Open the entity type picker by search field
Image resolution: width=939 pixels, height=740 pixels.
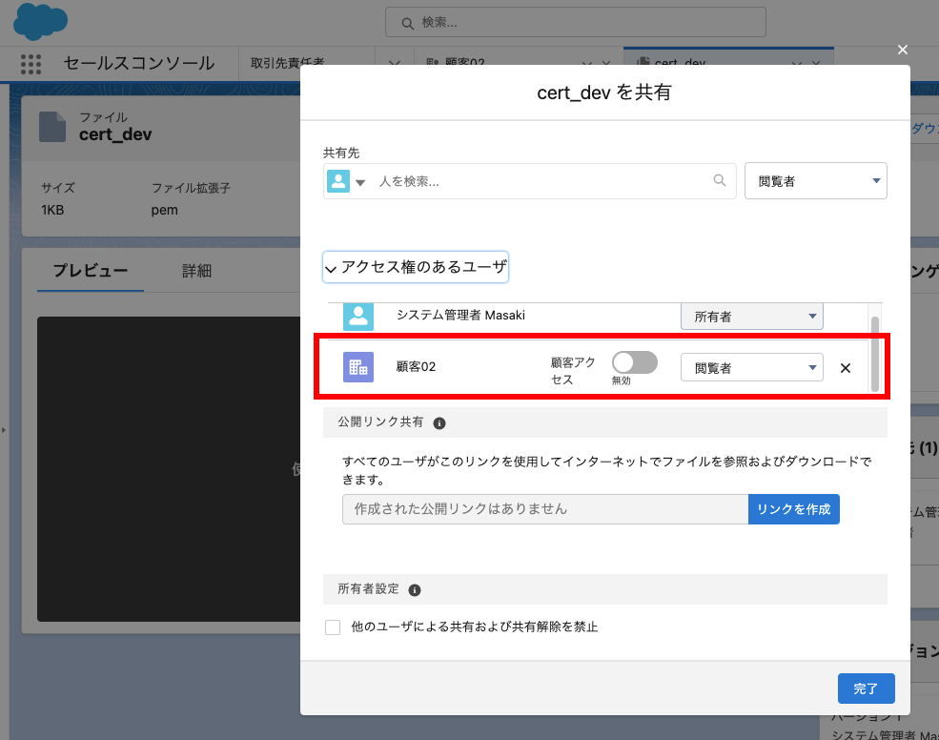click(x=347, y=181)
